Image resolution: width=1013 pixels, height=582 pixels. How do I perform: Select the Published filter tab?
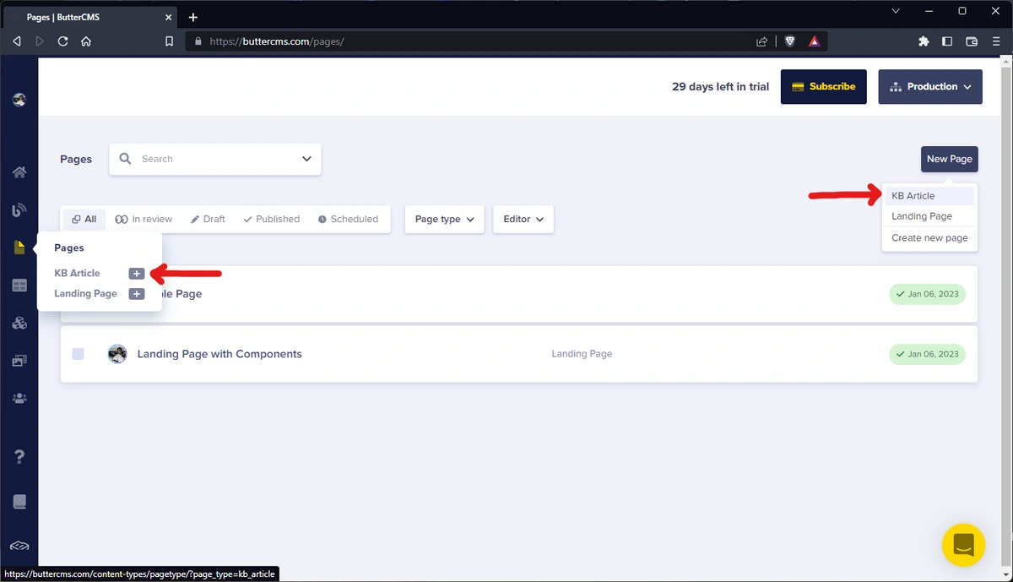pos(271,219)
